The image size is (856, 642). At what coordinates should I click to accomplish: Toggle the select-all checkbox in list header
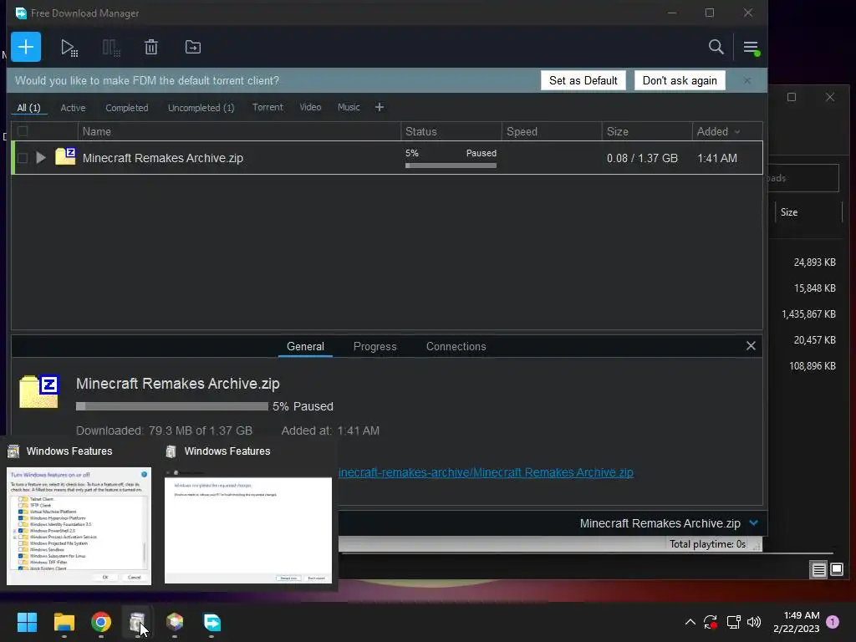click(x=23, y=131)
